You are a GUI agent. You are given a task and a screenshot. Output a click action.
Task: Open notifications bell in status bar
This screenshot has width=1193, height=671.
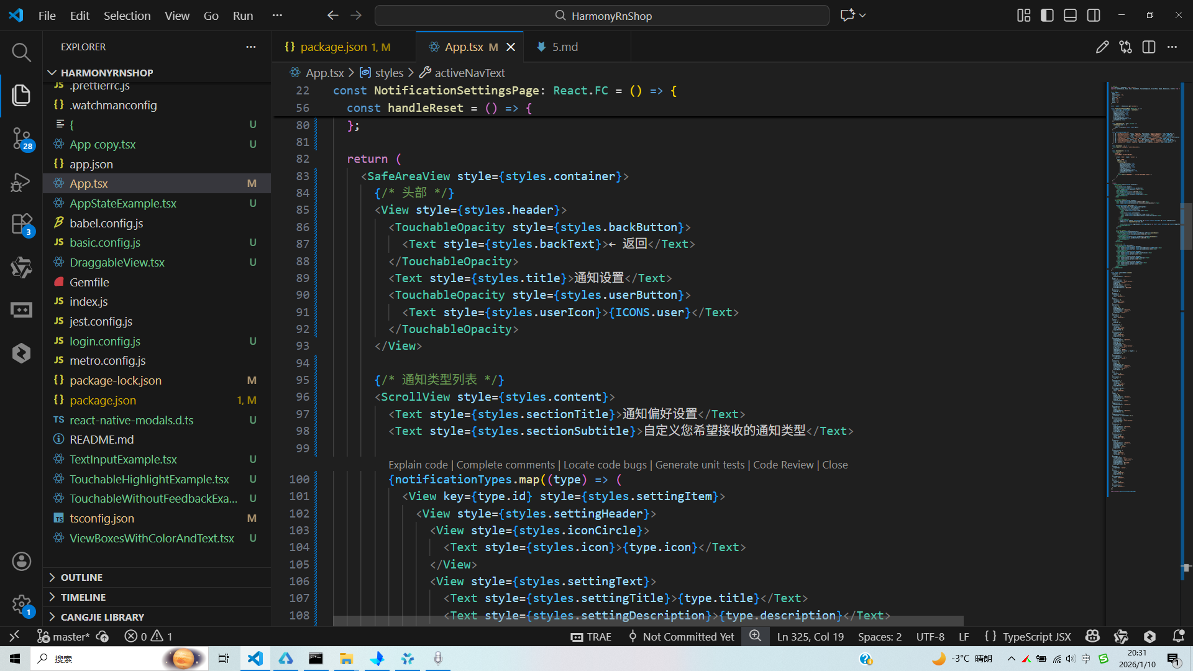pos(1178,636)
